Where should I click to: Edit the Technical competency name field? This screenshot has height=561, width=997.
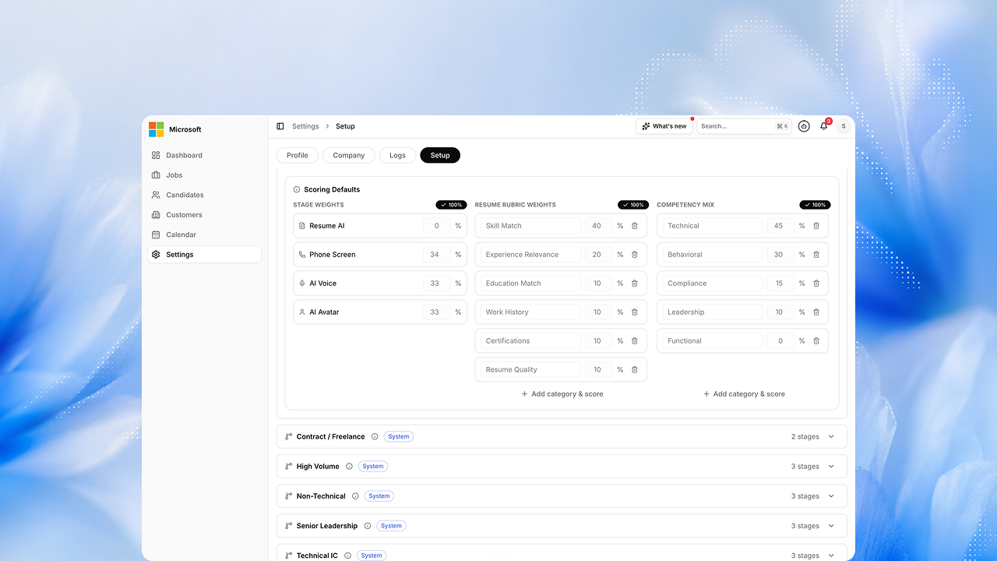(x=712, y=226)
